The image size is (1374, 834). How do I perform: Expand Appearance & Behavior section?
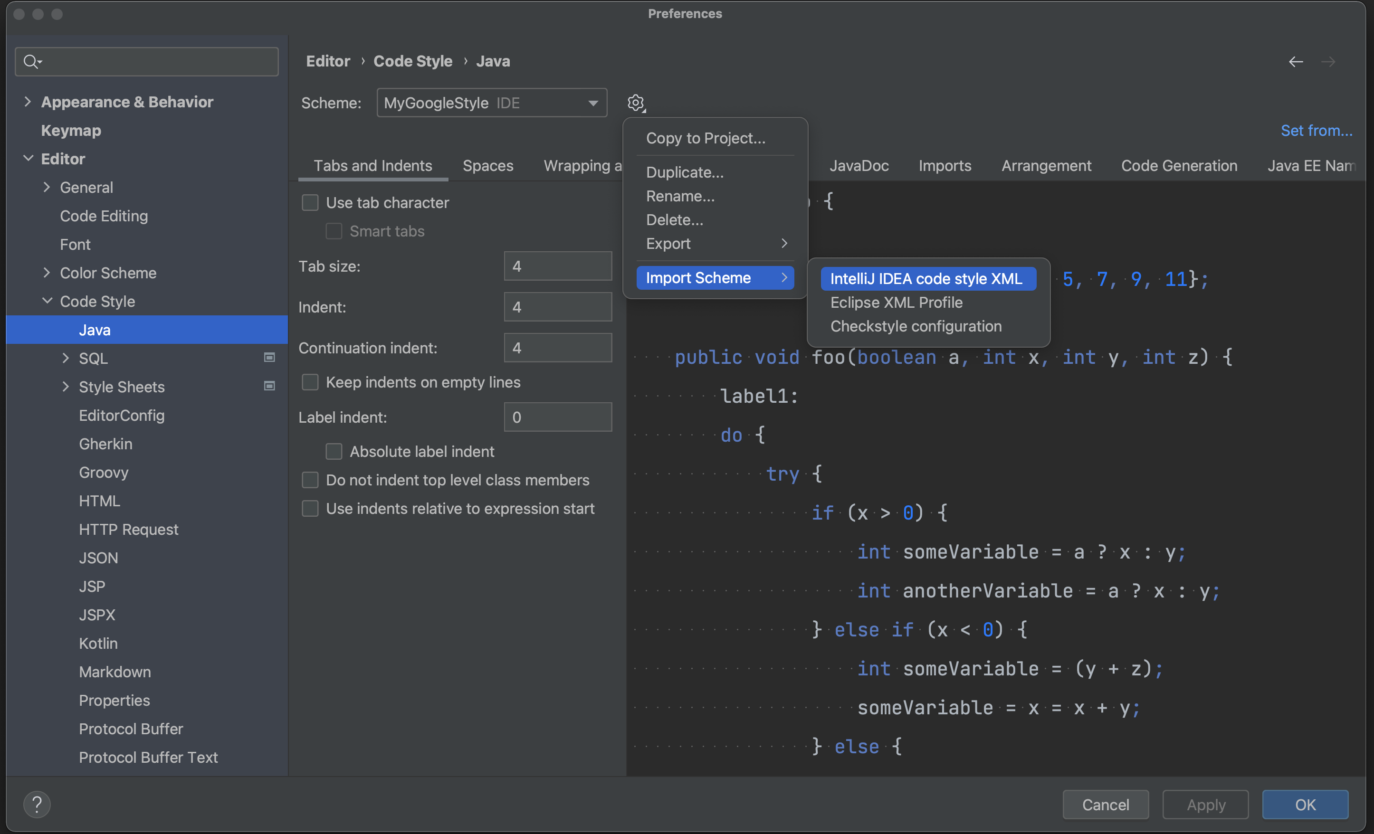(x=28, y=102)
